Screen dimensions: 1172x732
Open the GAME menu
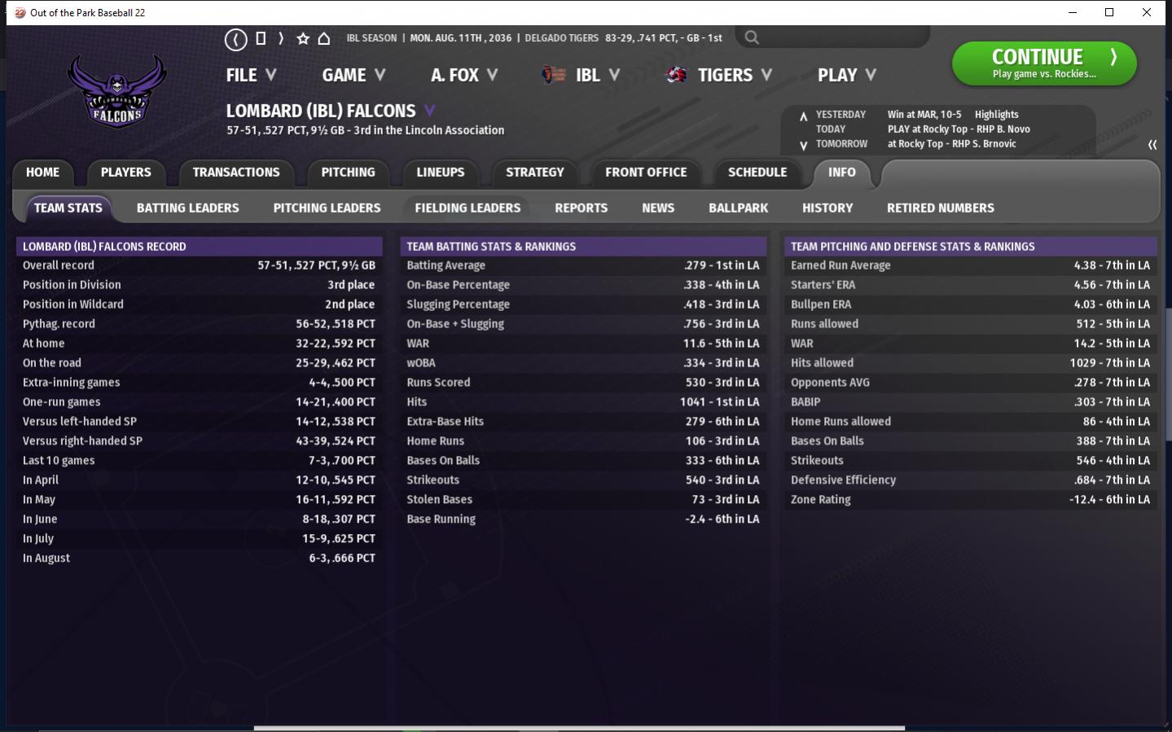coord(353,75)
